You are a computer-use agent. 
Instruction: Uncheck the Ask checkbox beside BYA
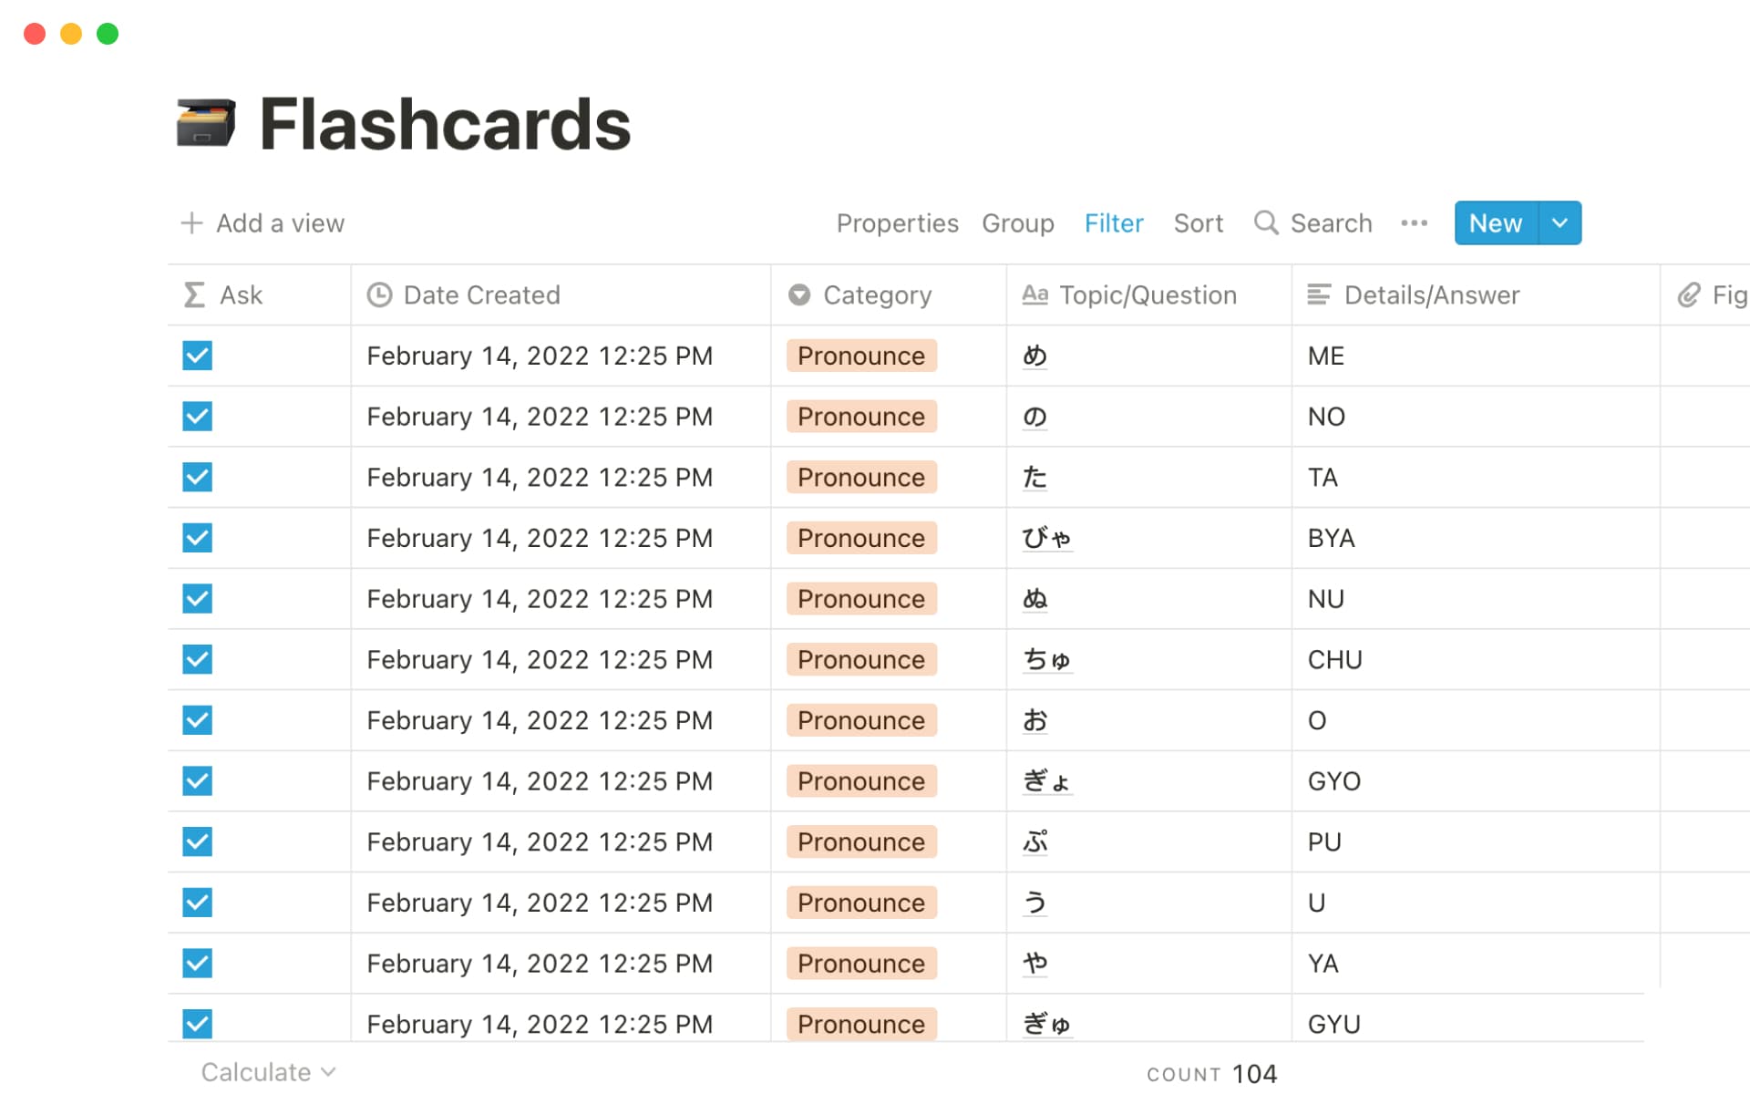coord(196,538)
